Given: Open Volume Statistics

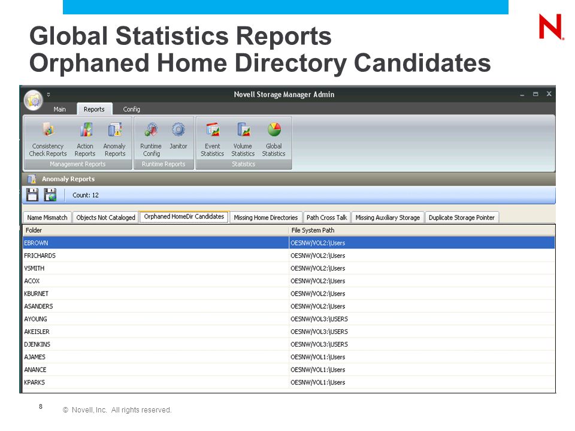Looking at the screenshot, I should click(x=243, y=139).
